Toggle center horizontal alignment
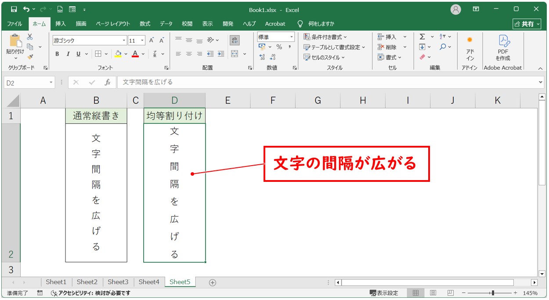The width and height of the screenshot is (549, 300). tap(189, 54)
